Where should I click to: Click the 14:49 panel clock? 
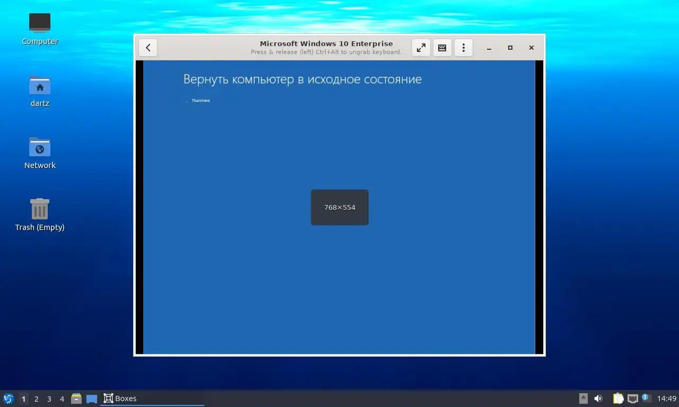click(x=667, y=399)
